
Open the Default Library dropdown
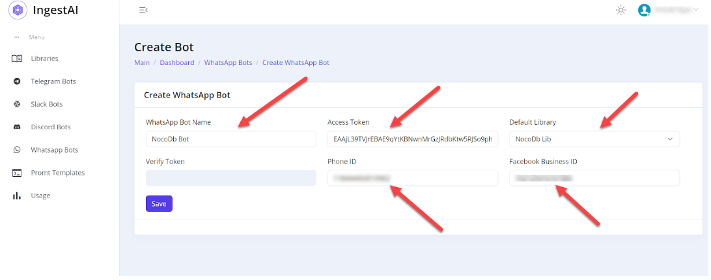tap(594, 139)
